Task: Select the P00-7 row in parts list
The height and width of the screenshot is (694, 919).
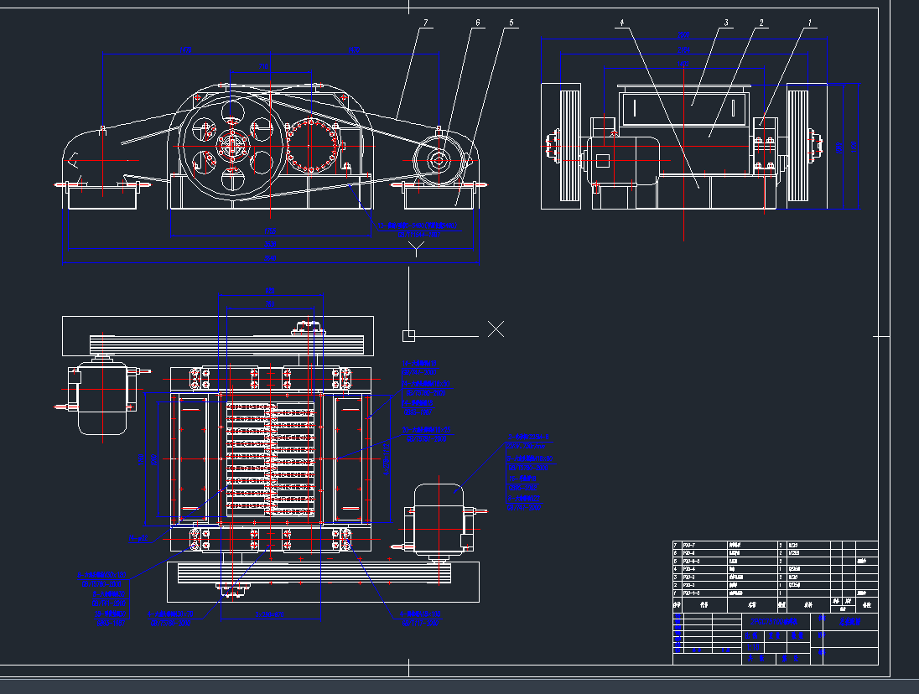Action: tap(689, 546)
